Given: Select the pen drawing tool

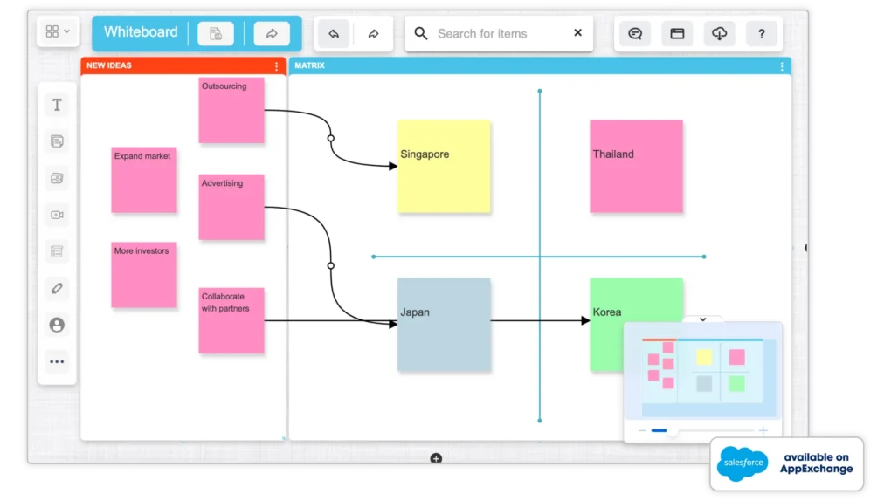Looking at the screenshot, I should 57,288.
